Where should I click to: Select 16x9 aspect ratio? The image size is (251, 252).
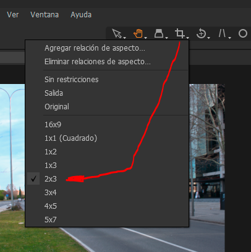pos(107,125)
